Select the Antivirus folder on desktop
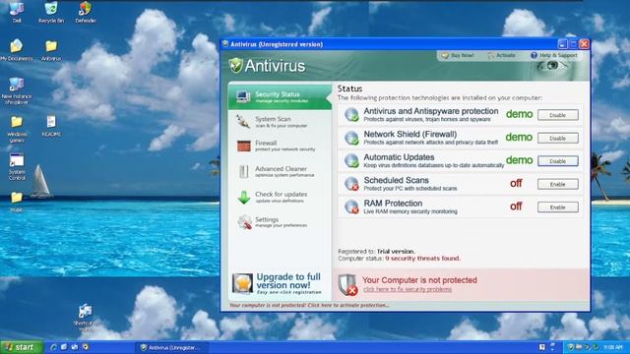Viewport: 630px width, 354px height. tap(51, 50)
